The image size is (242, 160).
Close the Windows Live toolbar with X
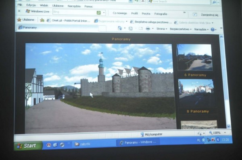tap(19, 11)
